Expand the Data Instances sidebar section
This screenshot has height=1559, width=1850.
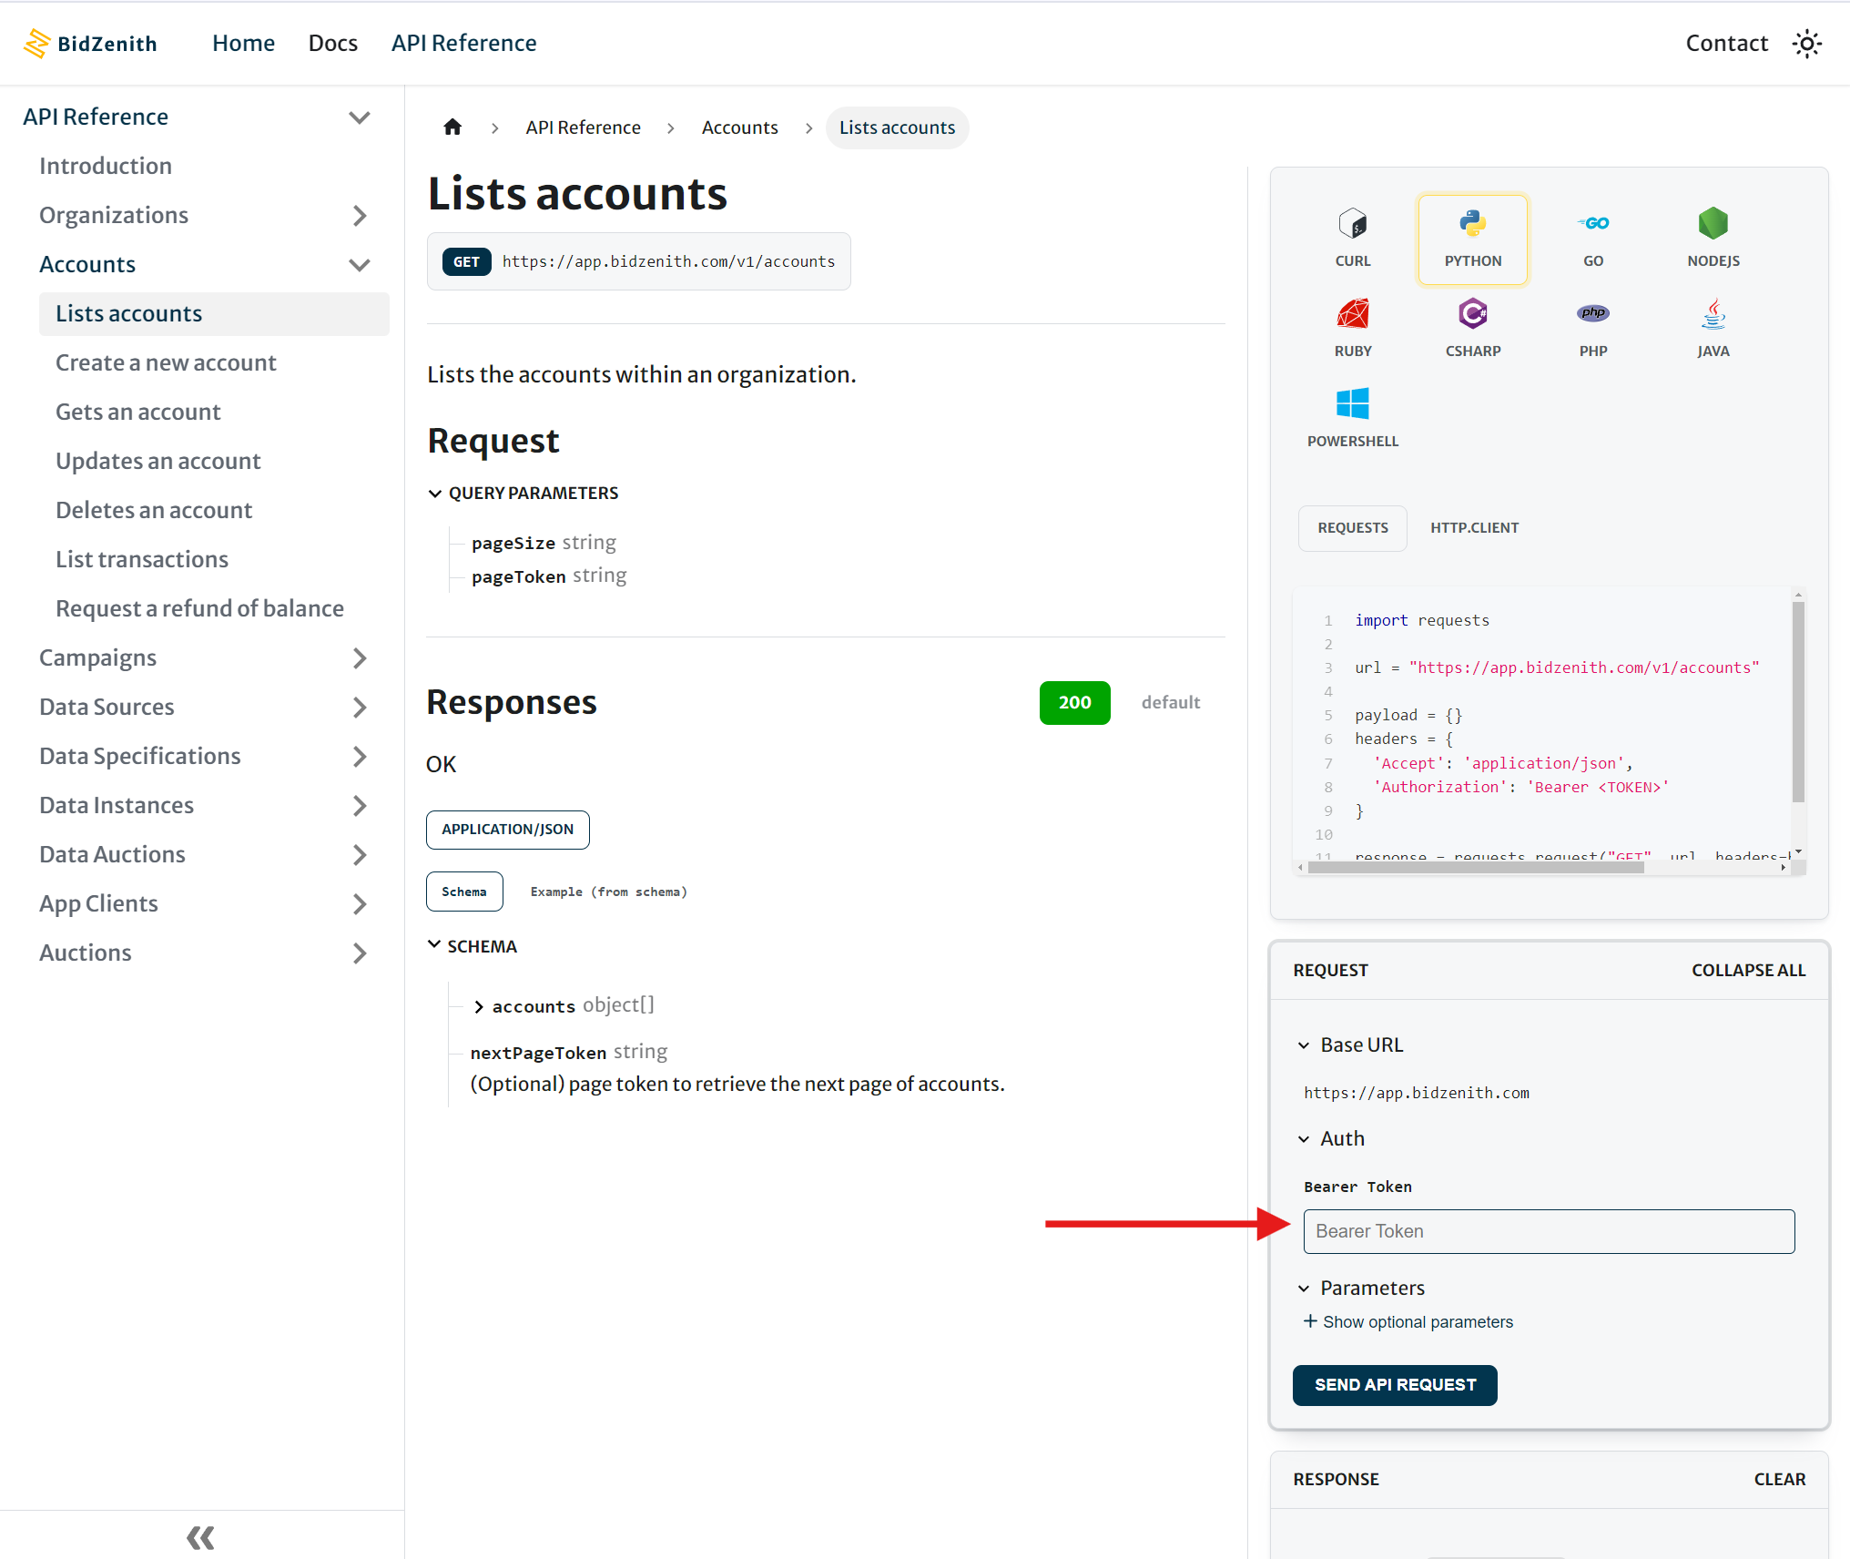(360, 806)
